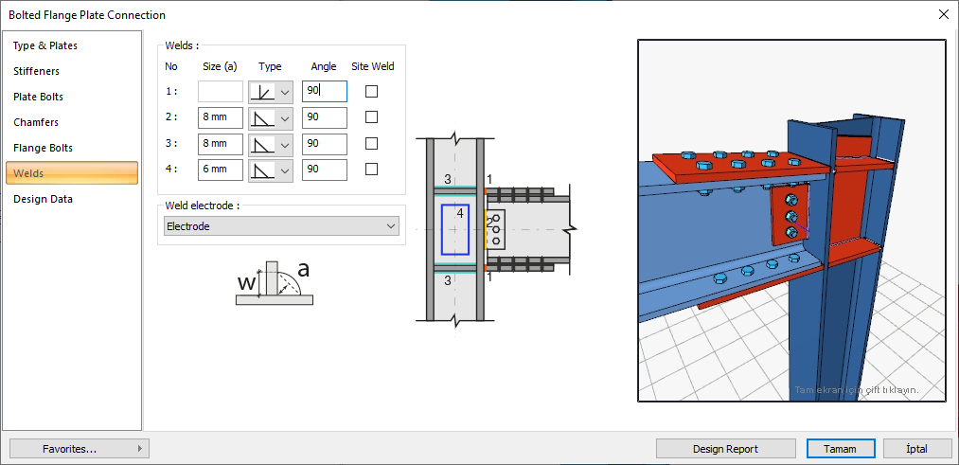Confirm with the Tamam button
The height and width of the screenshot is (465, 959).
841,449
